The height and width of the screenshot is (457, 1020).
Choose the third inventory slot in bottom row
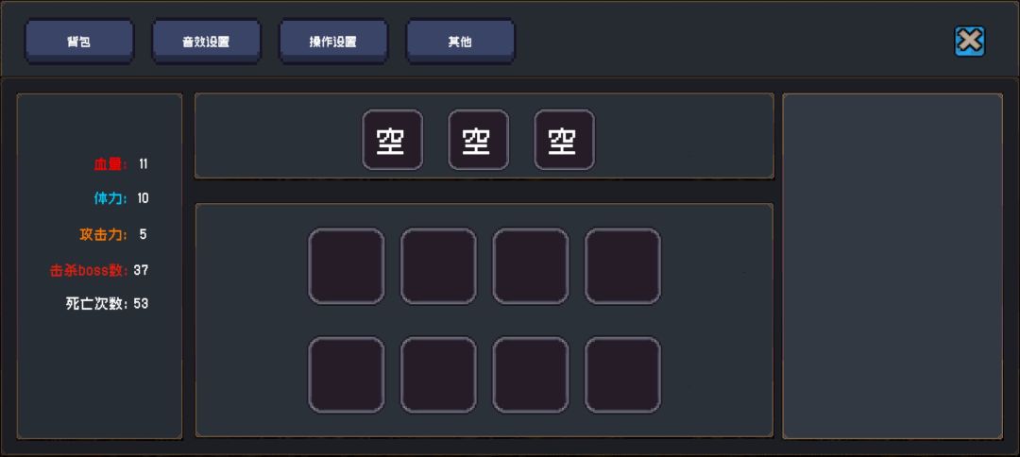coord(531,375)
